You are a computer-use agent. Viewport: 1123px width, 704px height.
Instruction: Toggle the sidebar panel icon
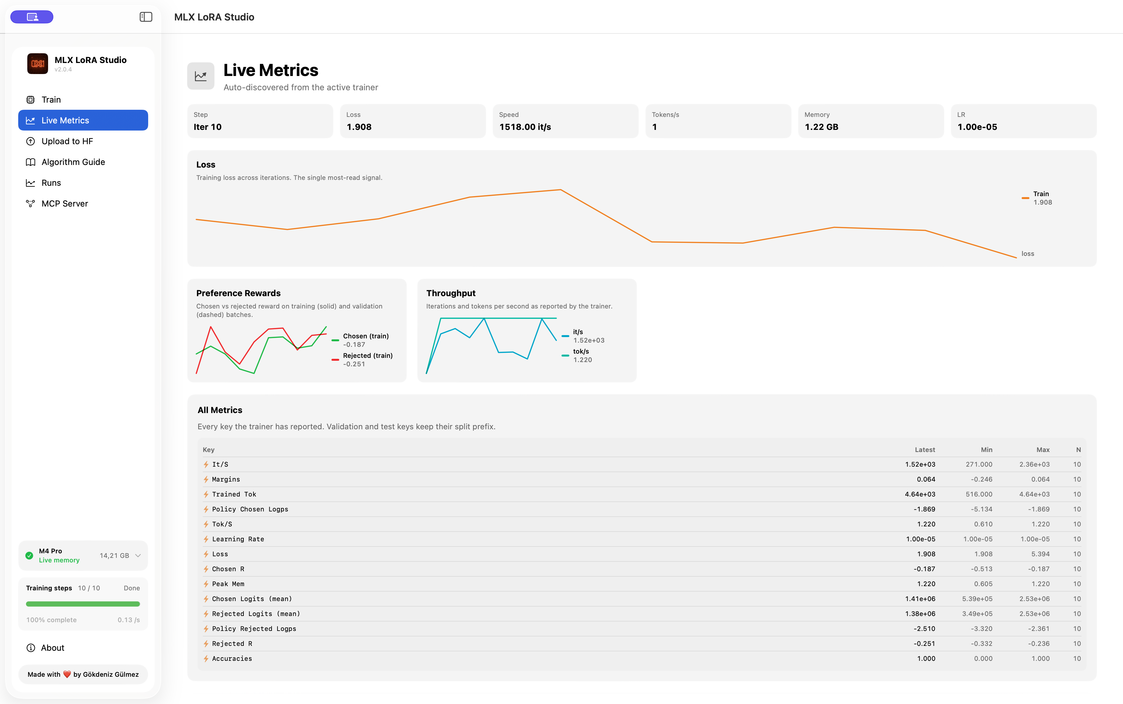146,17
